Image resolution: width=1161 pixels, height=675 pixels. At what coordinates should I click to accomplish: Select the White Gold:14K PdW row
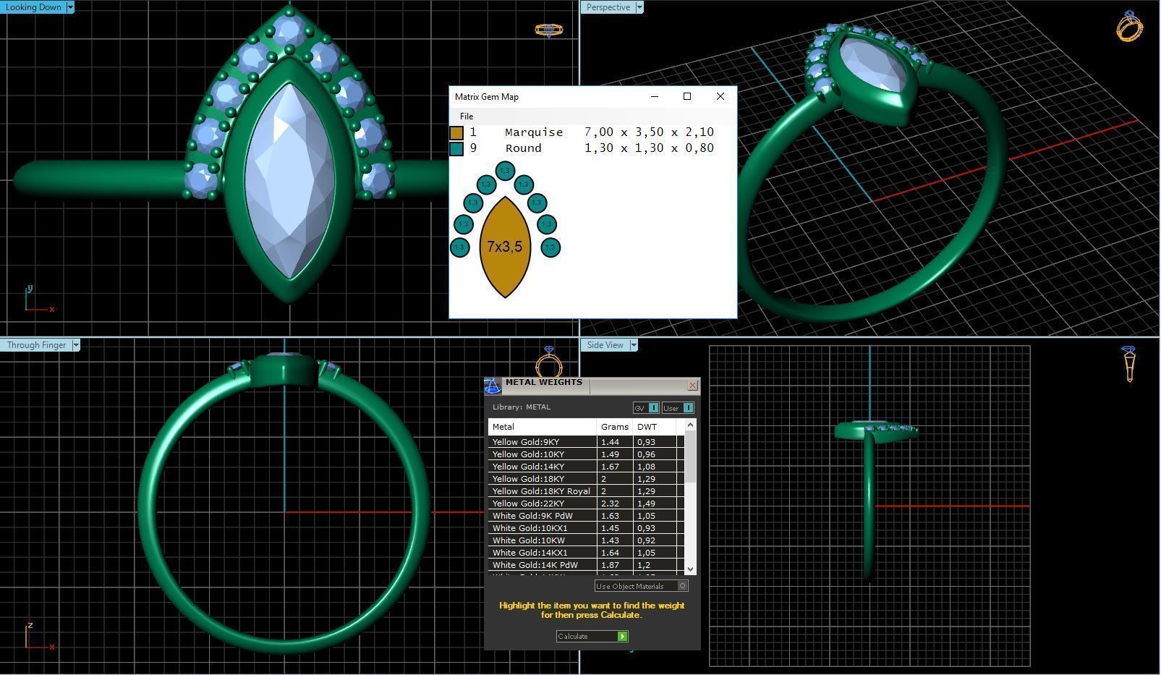586,565
